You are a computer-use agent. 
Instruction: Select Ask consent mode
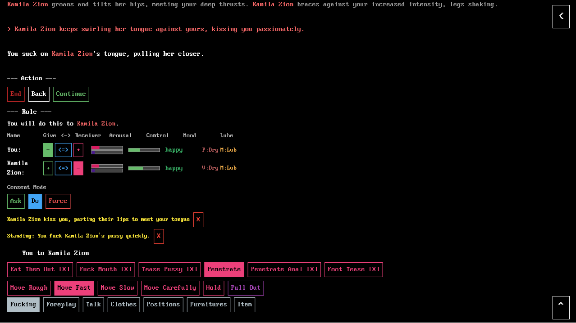16,201
